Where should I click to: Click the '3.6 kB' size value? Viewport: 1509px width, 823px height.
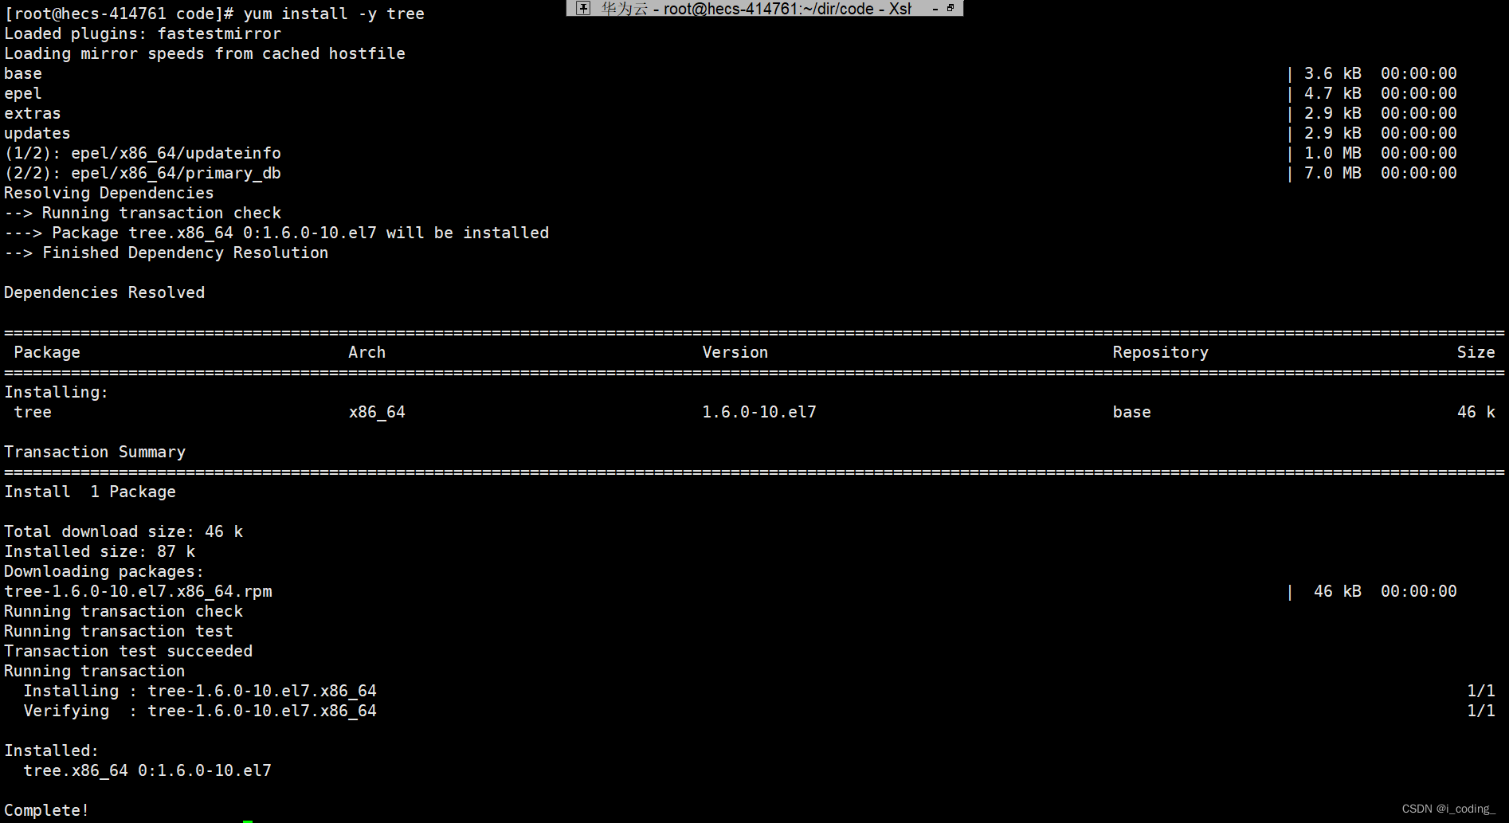coord(1333,73)
